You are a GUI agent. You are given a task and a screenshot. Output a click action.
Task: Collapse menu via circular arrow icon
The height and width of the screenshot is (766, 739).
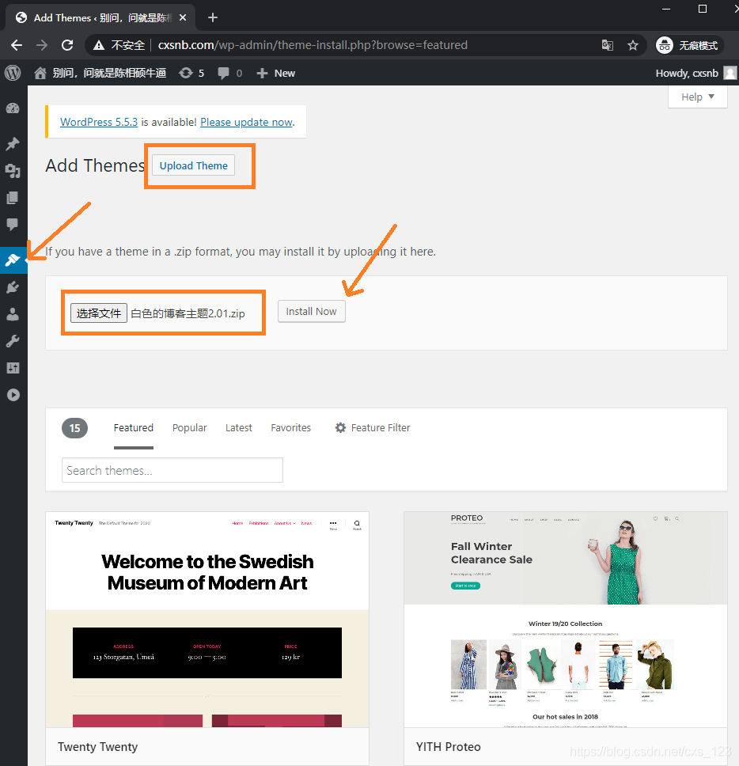pyautogui.click(x=13, y=395)
